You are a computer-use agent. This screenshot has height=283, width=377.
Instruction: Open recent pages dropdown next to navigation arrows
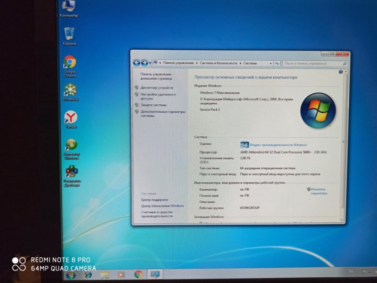click(x=150, y=63)
